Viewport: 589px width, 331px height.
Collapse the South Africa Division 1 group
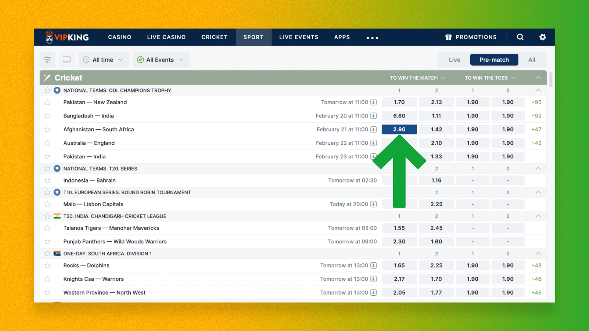[x=538, y=253]
